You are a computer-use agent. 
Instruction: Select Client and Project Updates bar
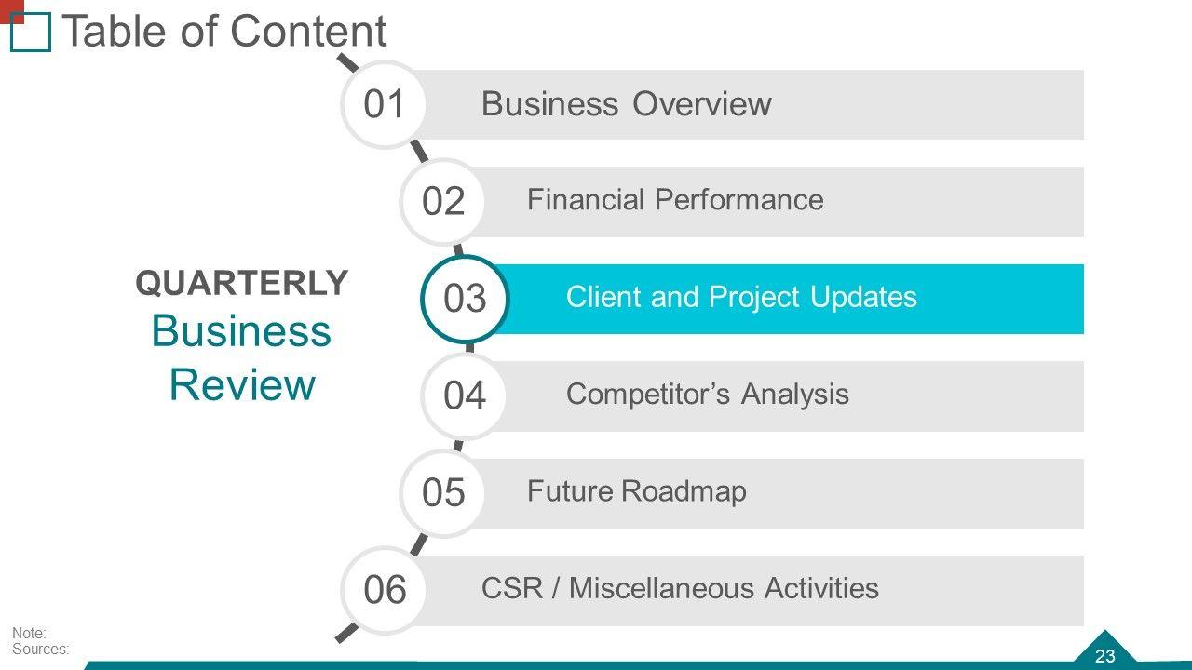pyautogui.click(x=741, y=298)
